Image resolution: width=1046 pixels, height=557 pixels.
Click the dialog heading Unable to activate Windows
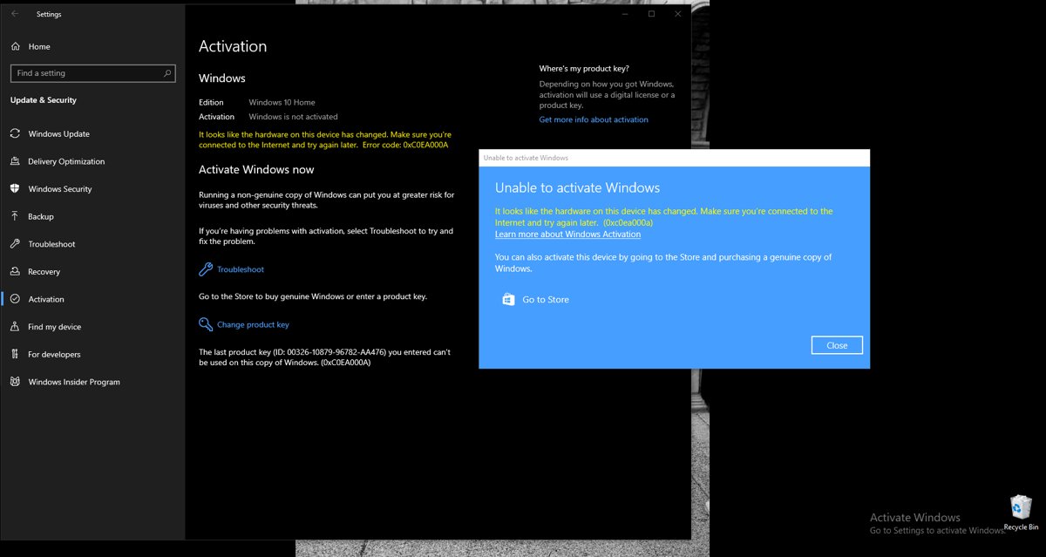577,187
